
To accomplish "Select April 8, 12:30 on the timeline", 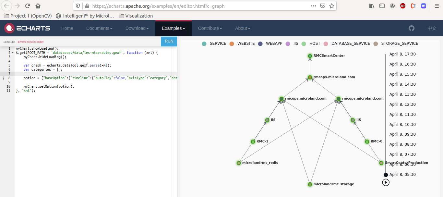I will tap(402, 104).
